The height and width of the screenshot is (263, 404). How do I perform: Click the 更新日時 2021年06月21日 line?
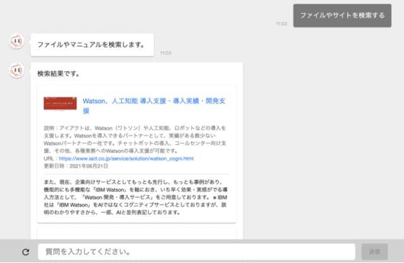[x=76, y=166]
